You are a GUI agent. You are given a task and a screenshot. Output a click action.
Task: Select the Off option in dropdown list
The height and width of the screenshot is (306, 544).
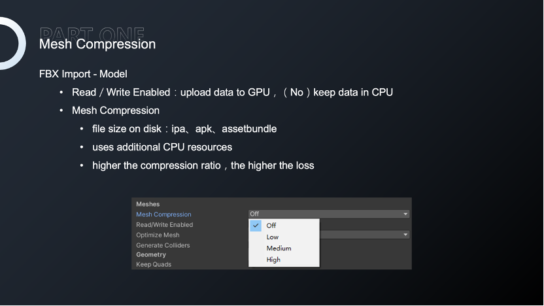point(284,226)
